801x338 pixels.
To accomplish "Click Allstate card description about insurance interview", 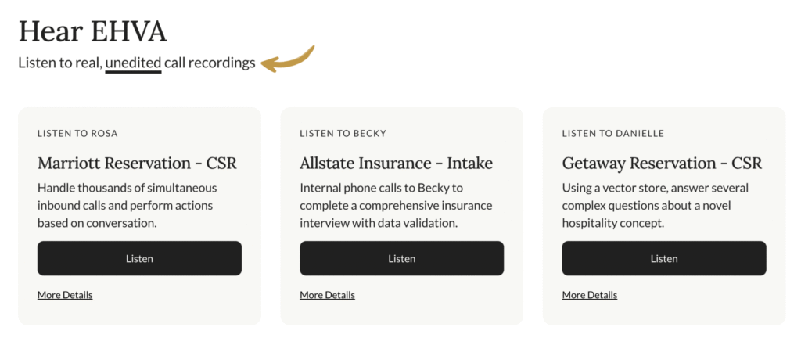I will 396,205.
